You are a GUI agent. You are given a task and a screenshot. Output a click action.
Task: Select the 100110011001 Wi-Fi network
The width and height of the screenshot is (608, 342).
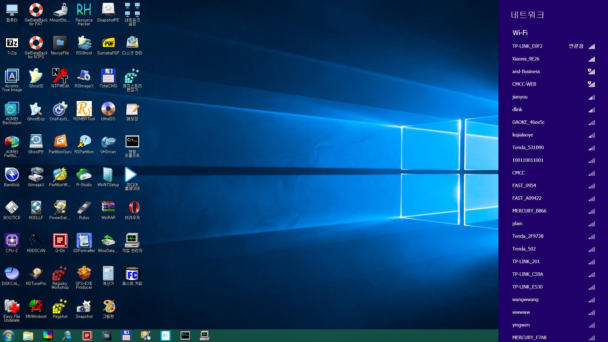pos(553,160)
